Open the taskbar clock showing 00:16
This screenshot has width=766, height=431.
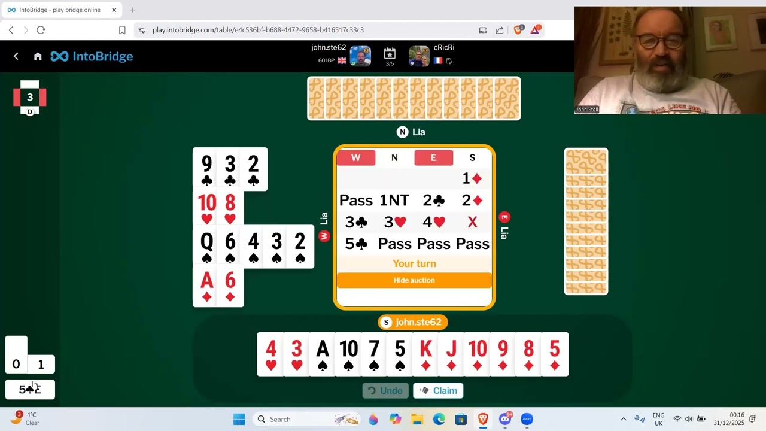point(728,418)
